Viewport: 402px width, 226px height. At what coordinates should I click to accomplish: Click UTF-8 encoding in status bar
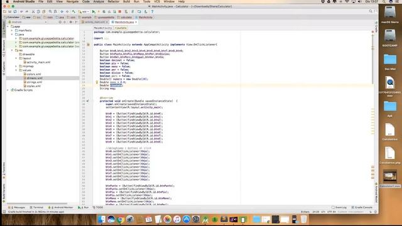coord(332,212)
